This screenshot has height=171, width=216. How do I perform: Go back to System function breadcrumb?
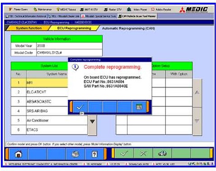coord(28,28)
